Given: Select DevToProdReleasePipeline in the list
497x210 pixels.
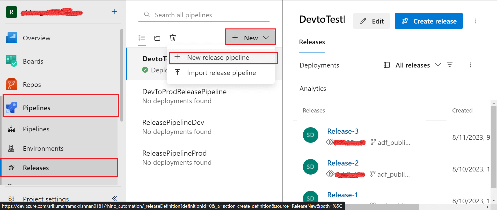Looking at the screenshot, I should 184,92.
